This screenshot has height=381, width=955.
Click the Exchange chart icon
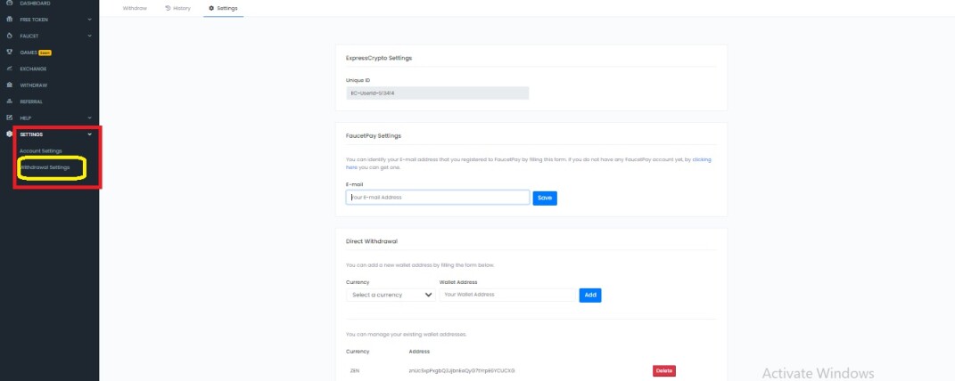pyautogui.click(x=9, y=69)
